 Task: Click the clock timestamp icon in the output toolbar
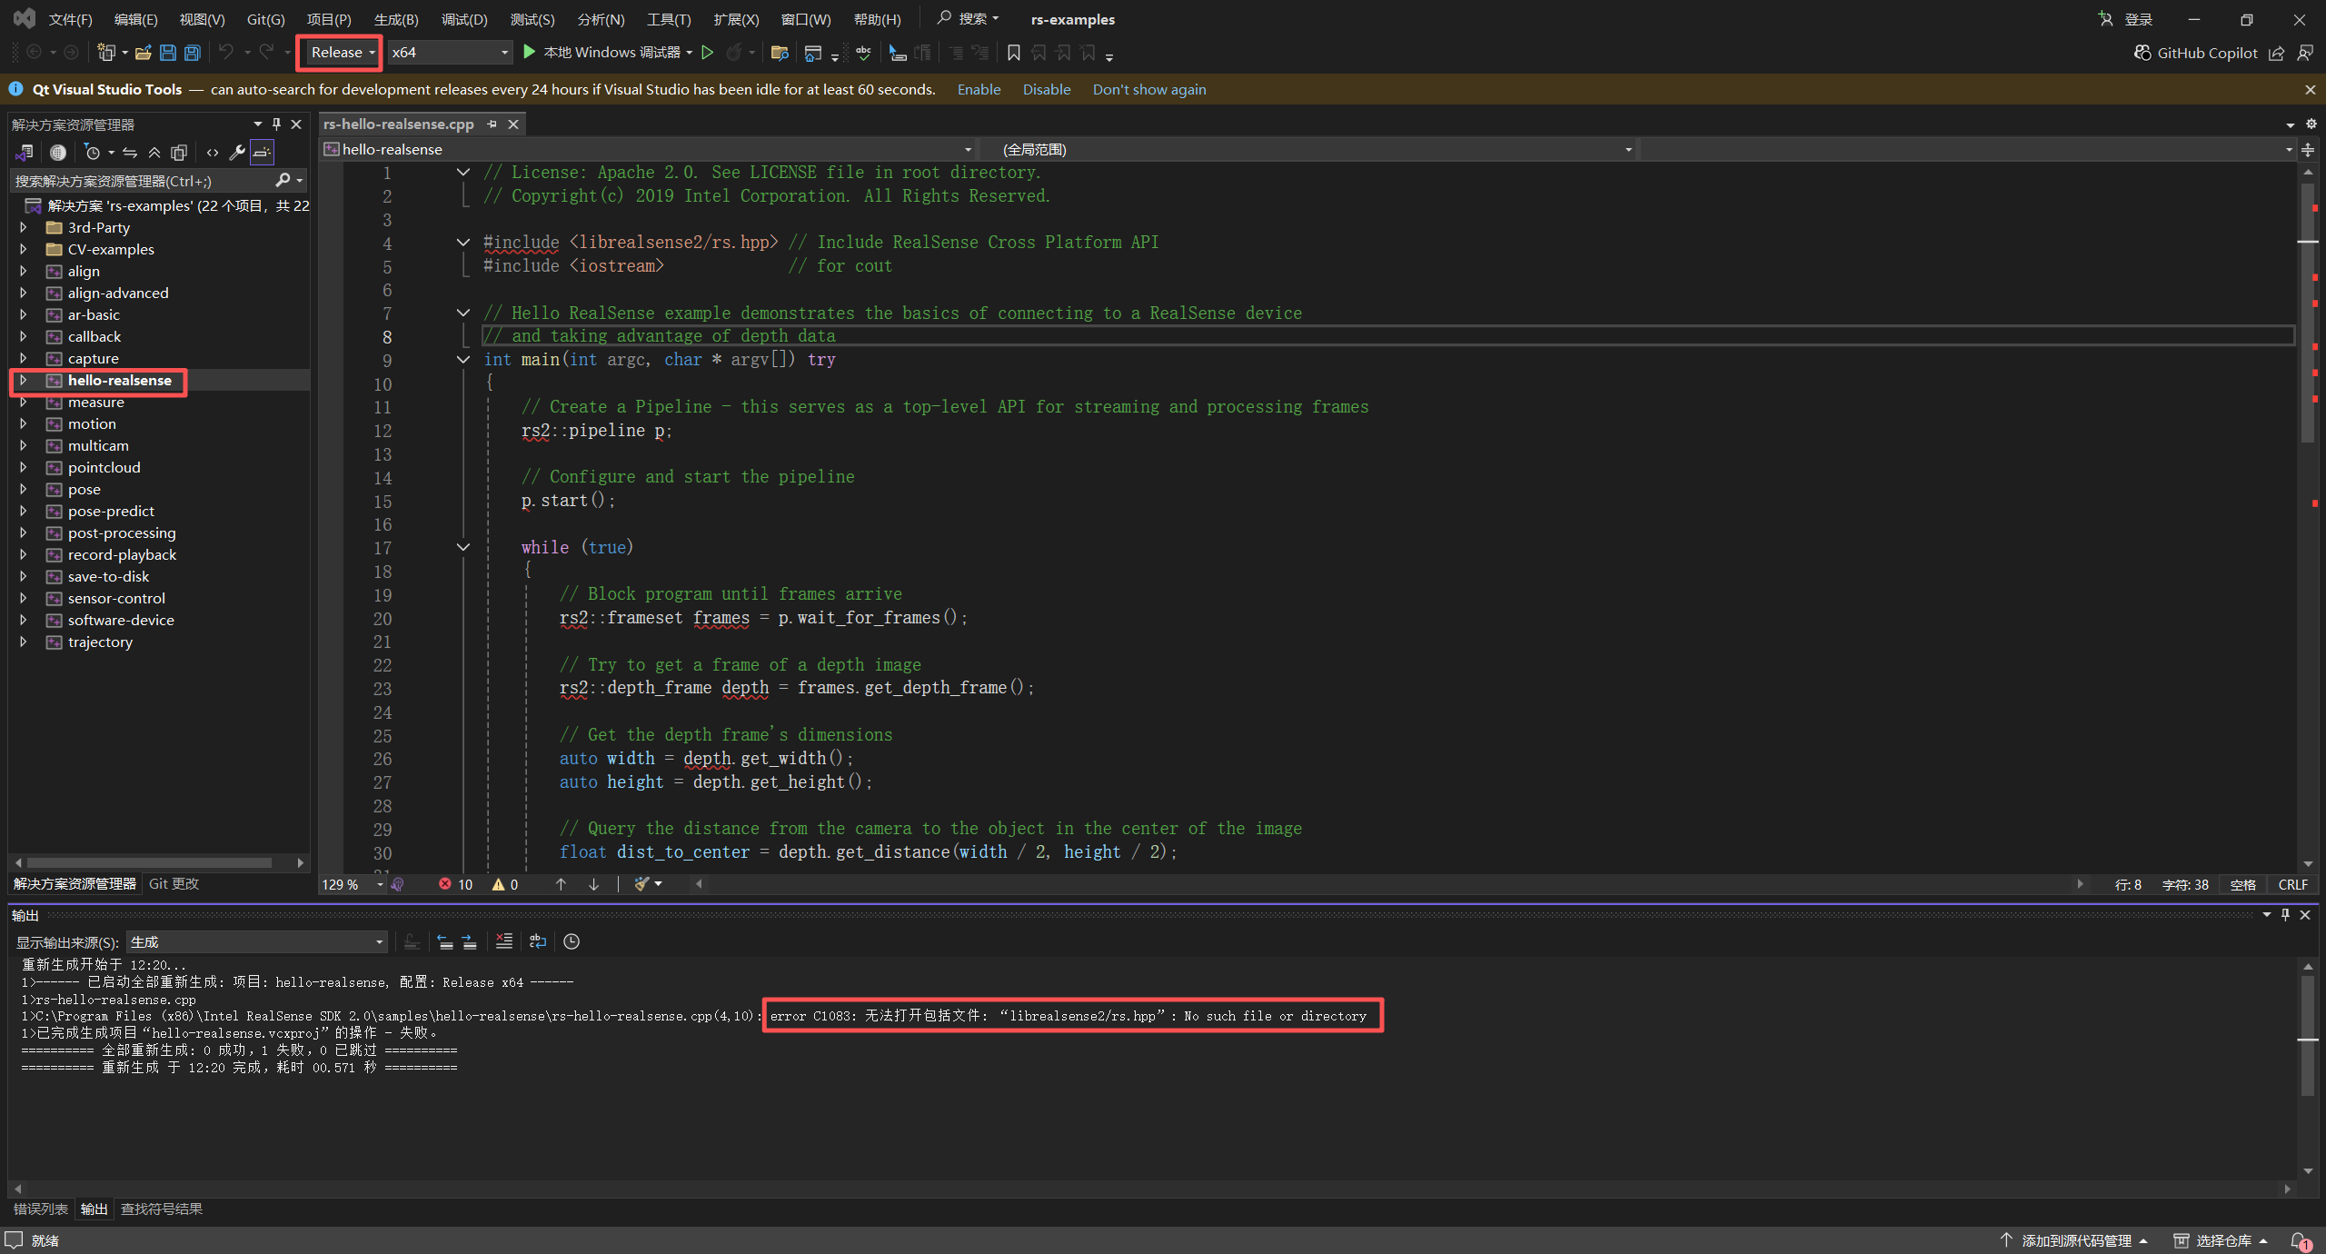click(572, 941)
